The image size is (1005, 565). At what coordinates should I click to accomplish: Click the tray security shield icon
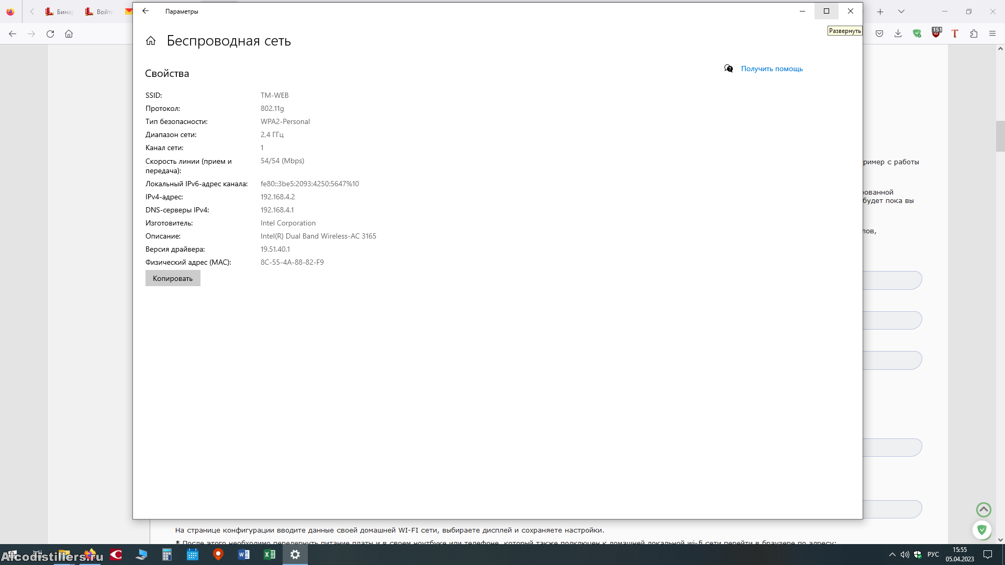[918, 555]
